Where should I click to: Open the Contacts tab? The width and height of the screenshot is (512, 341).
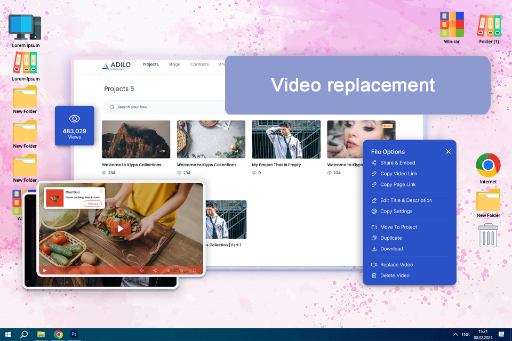(199, 64)
